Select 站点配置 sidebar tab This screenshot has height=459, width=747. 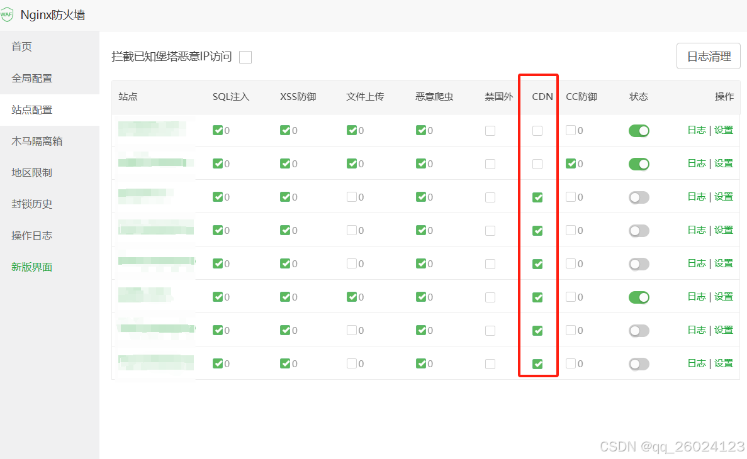(32, 109)
